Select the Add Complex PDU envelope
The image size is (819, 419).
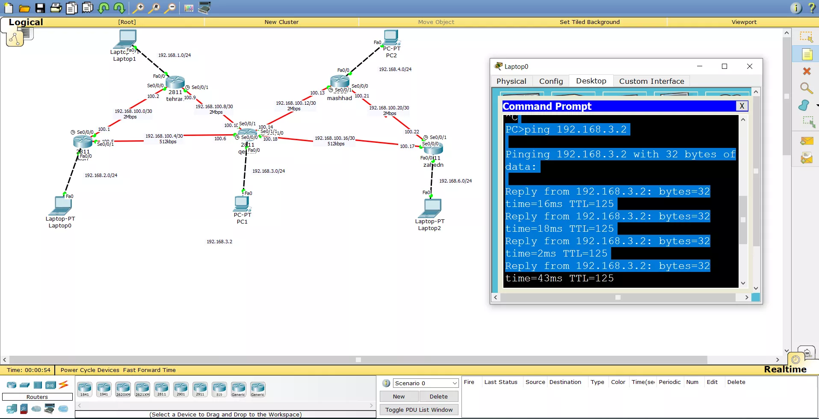tap(807, 158)
